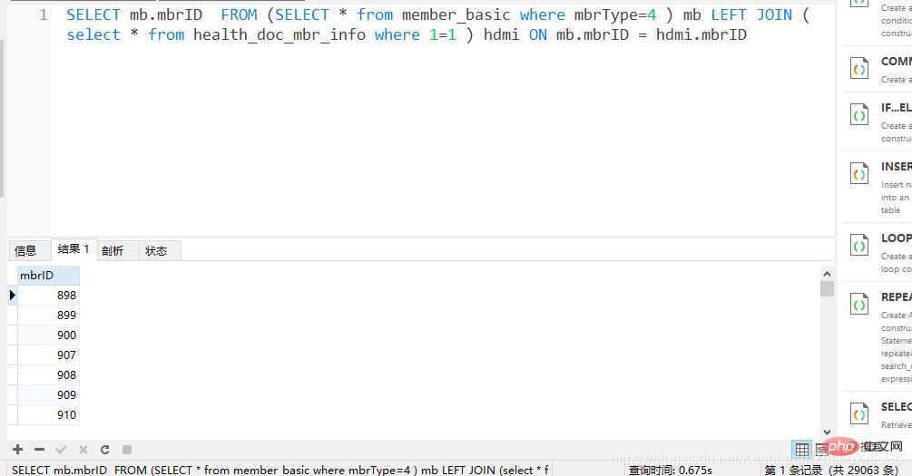Viewport: 912px width, 476px height.
Task: Select the REPEAT snippet icon
Action: (x=858, y=304)
